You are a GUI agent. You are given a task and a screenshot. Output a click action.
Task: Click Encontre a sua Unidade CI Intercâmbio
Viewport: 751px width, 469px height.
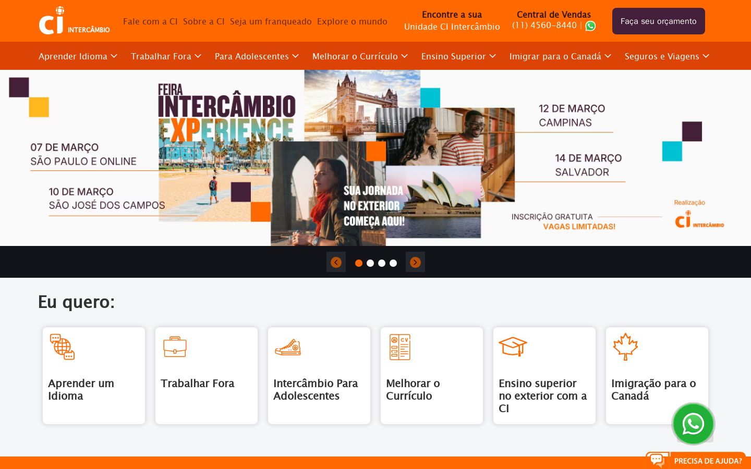[452, 21]
